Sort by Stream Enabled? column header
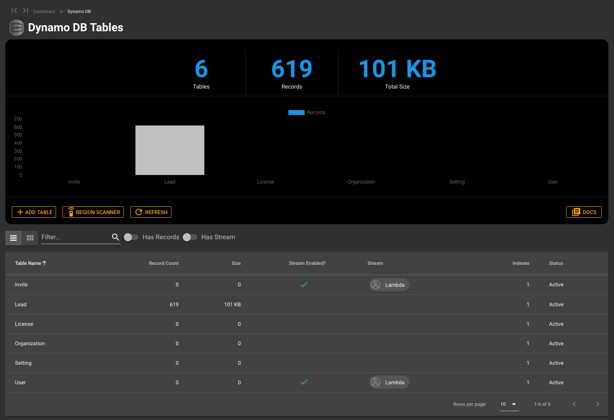This screenshot has height=420, width=614. point(307,263)
